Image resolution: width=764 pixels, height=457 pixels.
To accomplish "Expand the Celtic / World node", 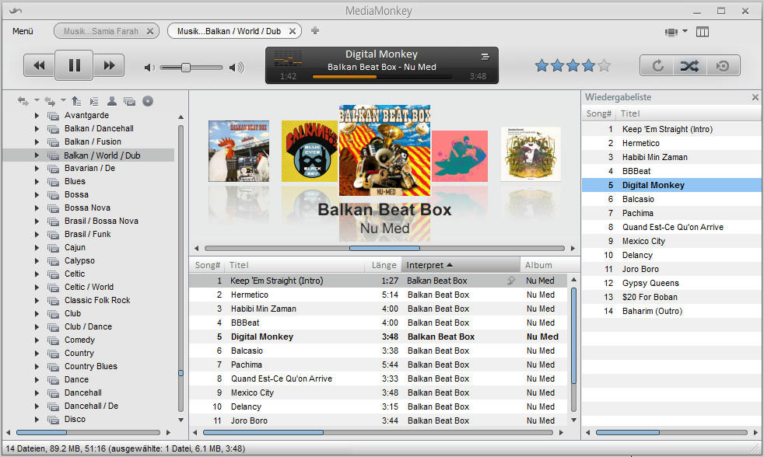I will (x=37, y=287).
